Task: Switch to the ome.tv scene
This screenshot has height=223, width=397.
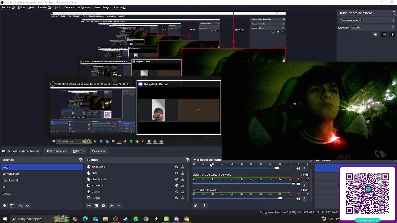Action: 42,194
